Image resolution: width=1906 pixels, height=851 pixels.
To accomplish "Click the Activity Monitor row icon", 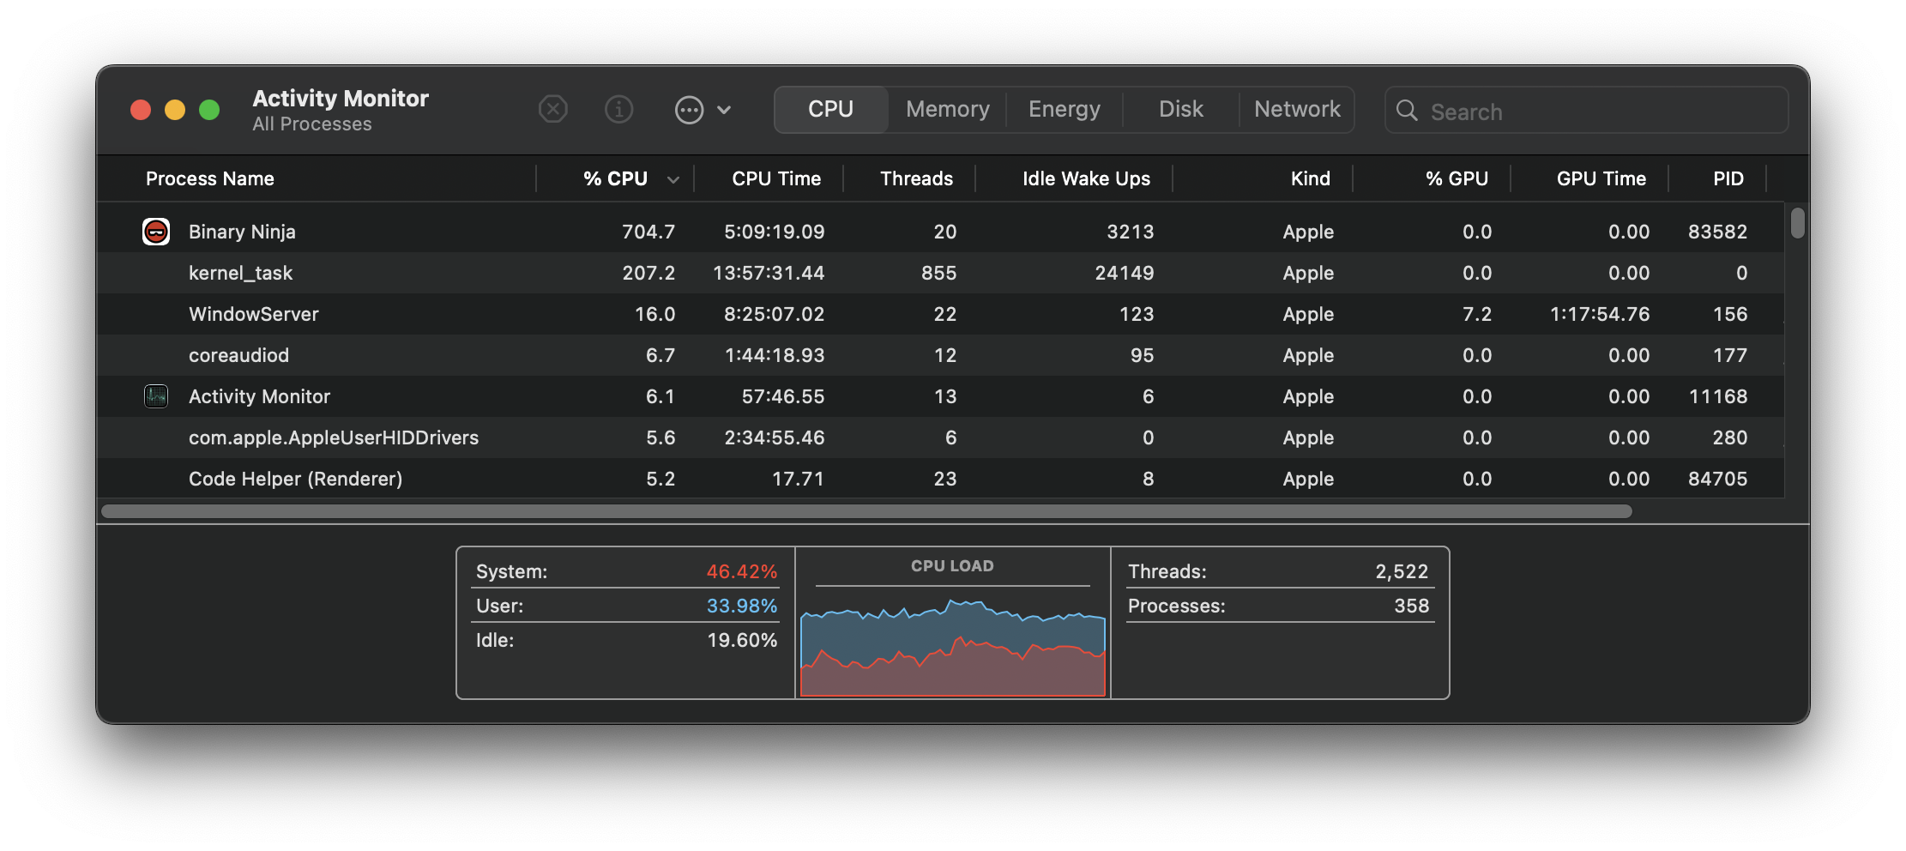I will (x=156, y=396).
